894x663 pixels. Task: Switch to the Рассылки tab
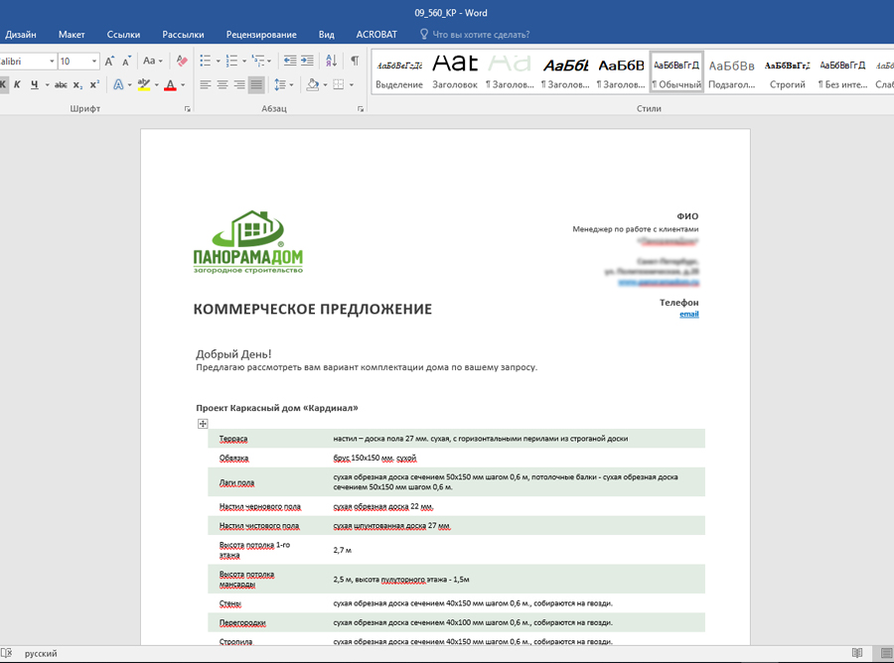183,34
